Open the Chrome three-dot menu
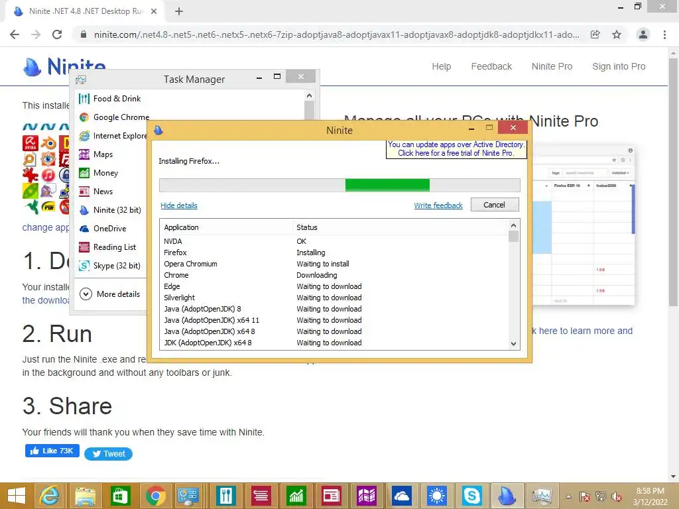The height and width of the screenshot is (509, 679). pos(664,34)
